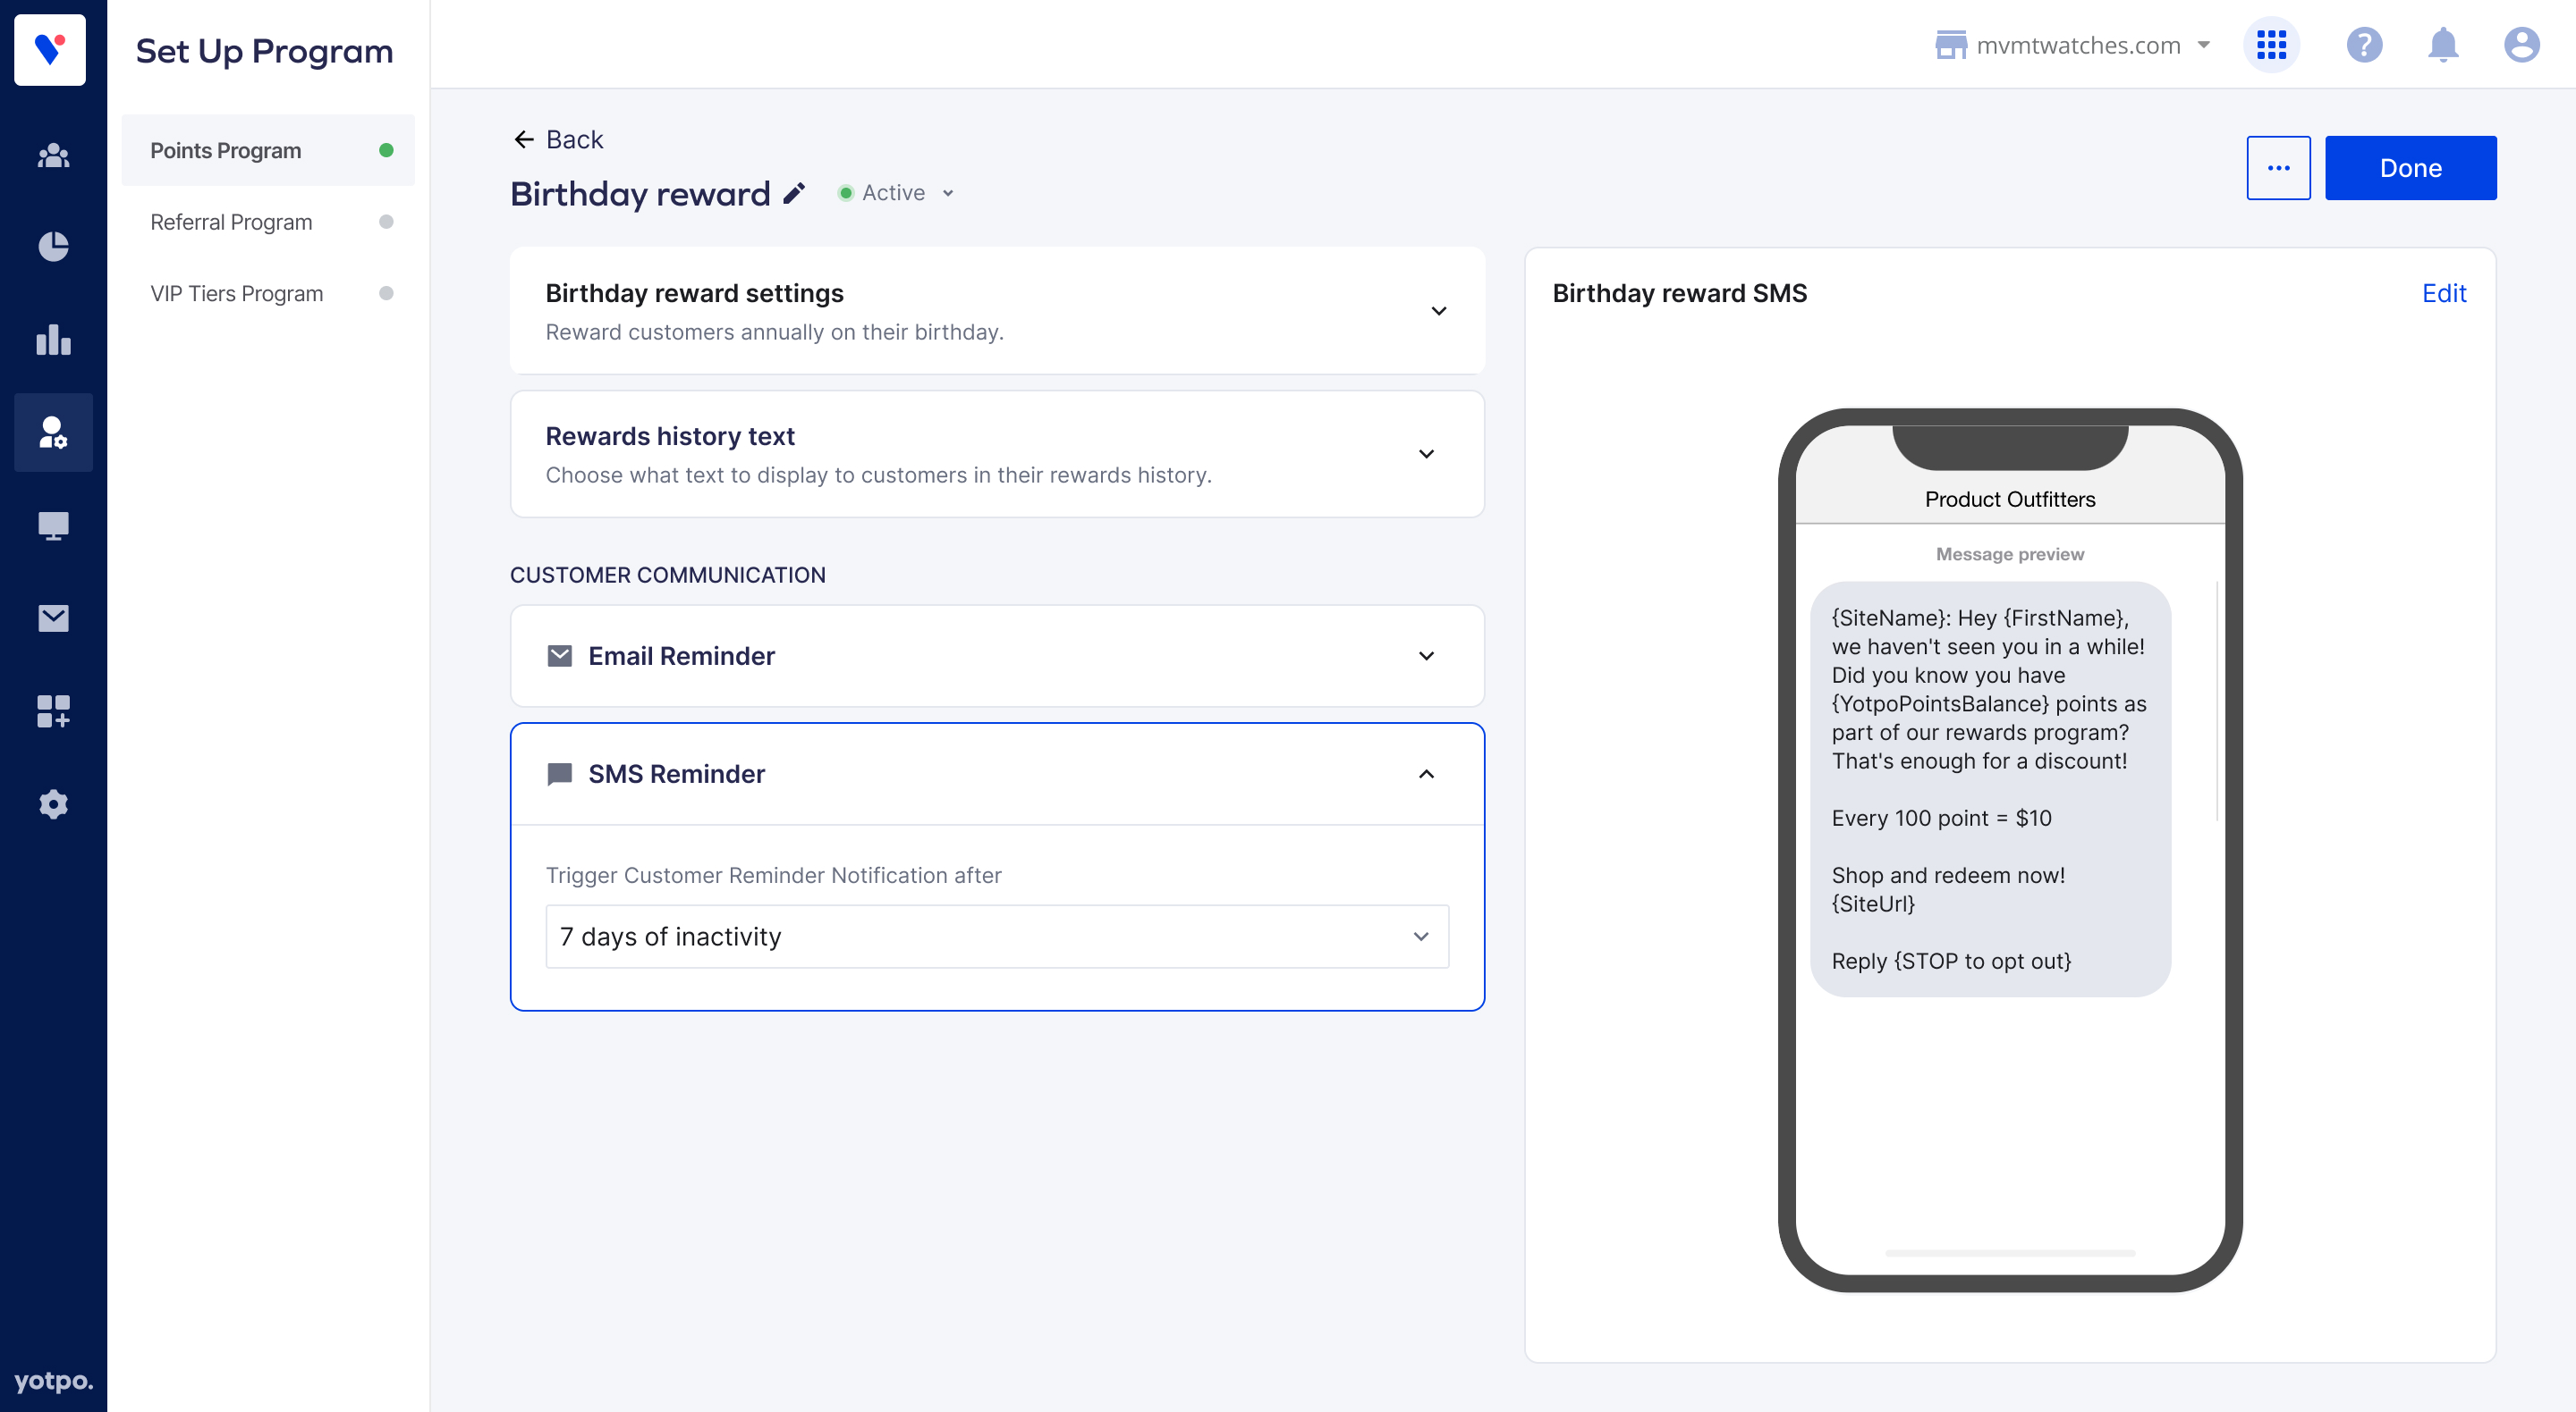Collapse the SMS Reminder section

coord(1426,775)
